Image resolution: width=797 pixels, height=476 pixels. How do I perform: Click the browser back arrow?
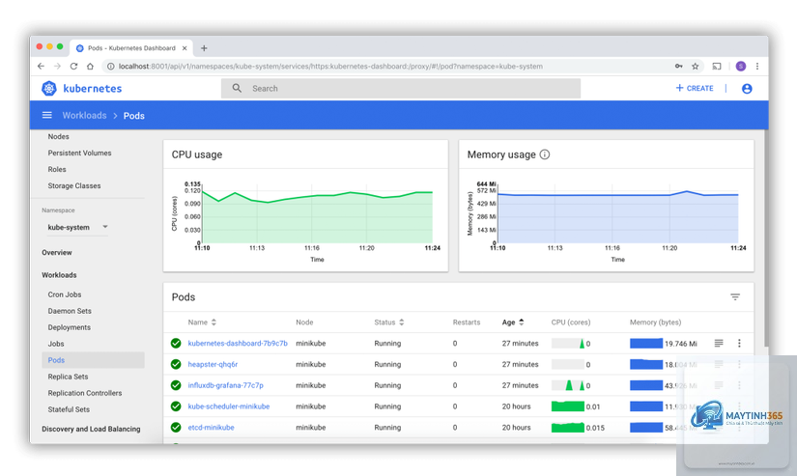(x=42, y=66)
